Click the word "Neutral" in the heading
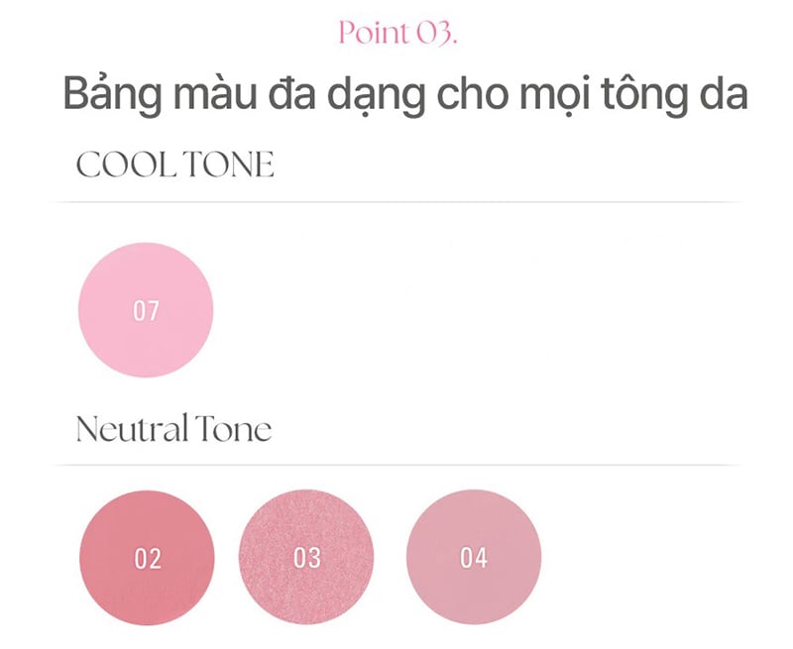The image size is (793, 649). (x=132, y=430)
